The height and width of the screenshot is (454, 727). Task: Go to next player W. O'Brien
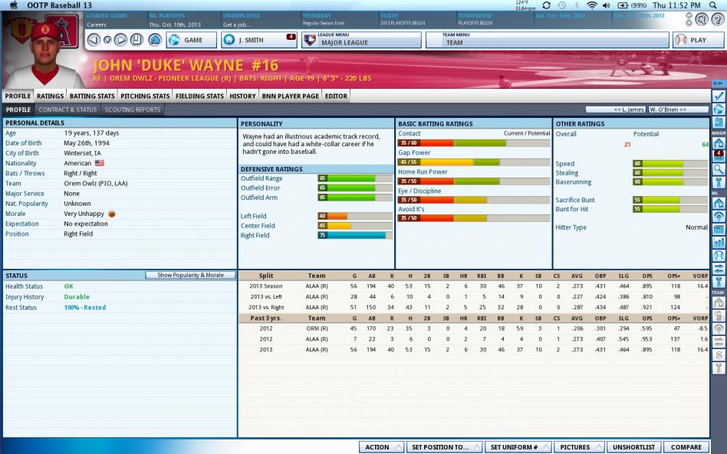tap(678, 109)
